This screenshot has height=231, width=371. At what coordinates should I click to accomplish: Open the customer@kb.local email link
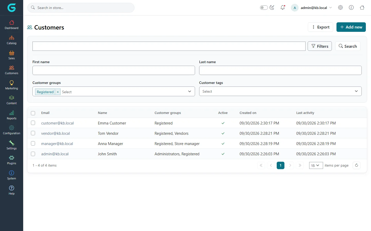(x=57, y=123)
